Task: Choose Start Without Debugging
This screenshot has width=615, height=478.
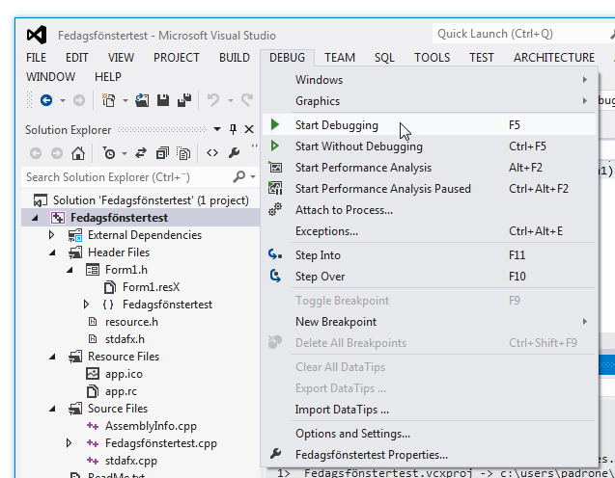Action: click(x=429, y=146)
